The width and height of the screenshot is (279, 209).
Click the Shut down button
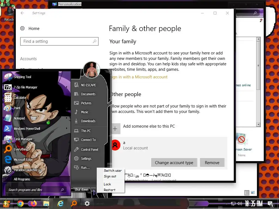pyautogui.click(x=81, y=190)
